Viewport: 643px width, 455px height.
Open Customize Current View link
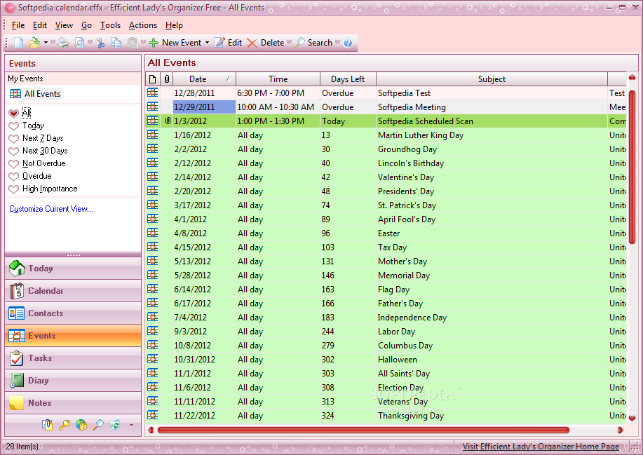coord(51,209)
